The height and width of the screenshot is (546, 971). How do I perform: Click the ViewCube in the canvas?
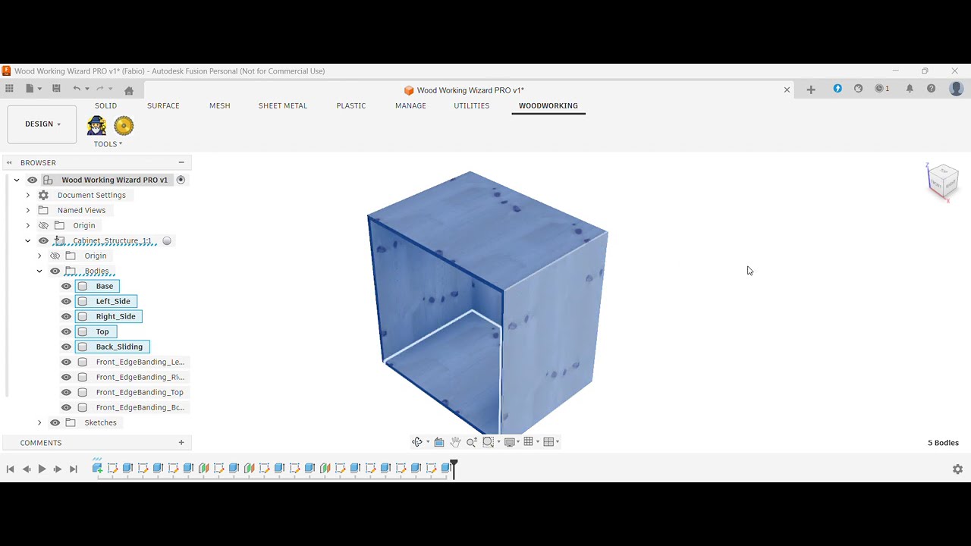point(943,180)
